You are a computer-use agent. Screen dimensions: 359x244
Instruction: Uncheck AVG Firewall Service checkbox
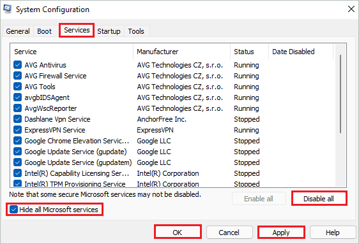click(18, 76)
